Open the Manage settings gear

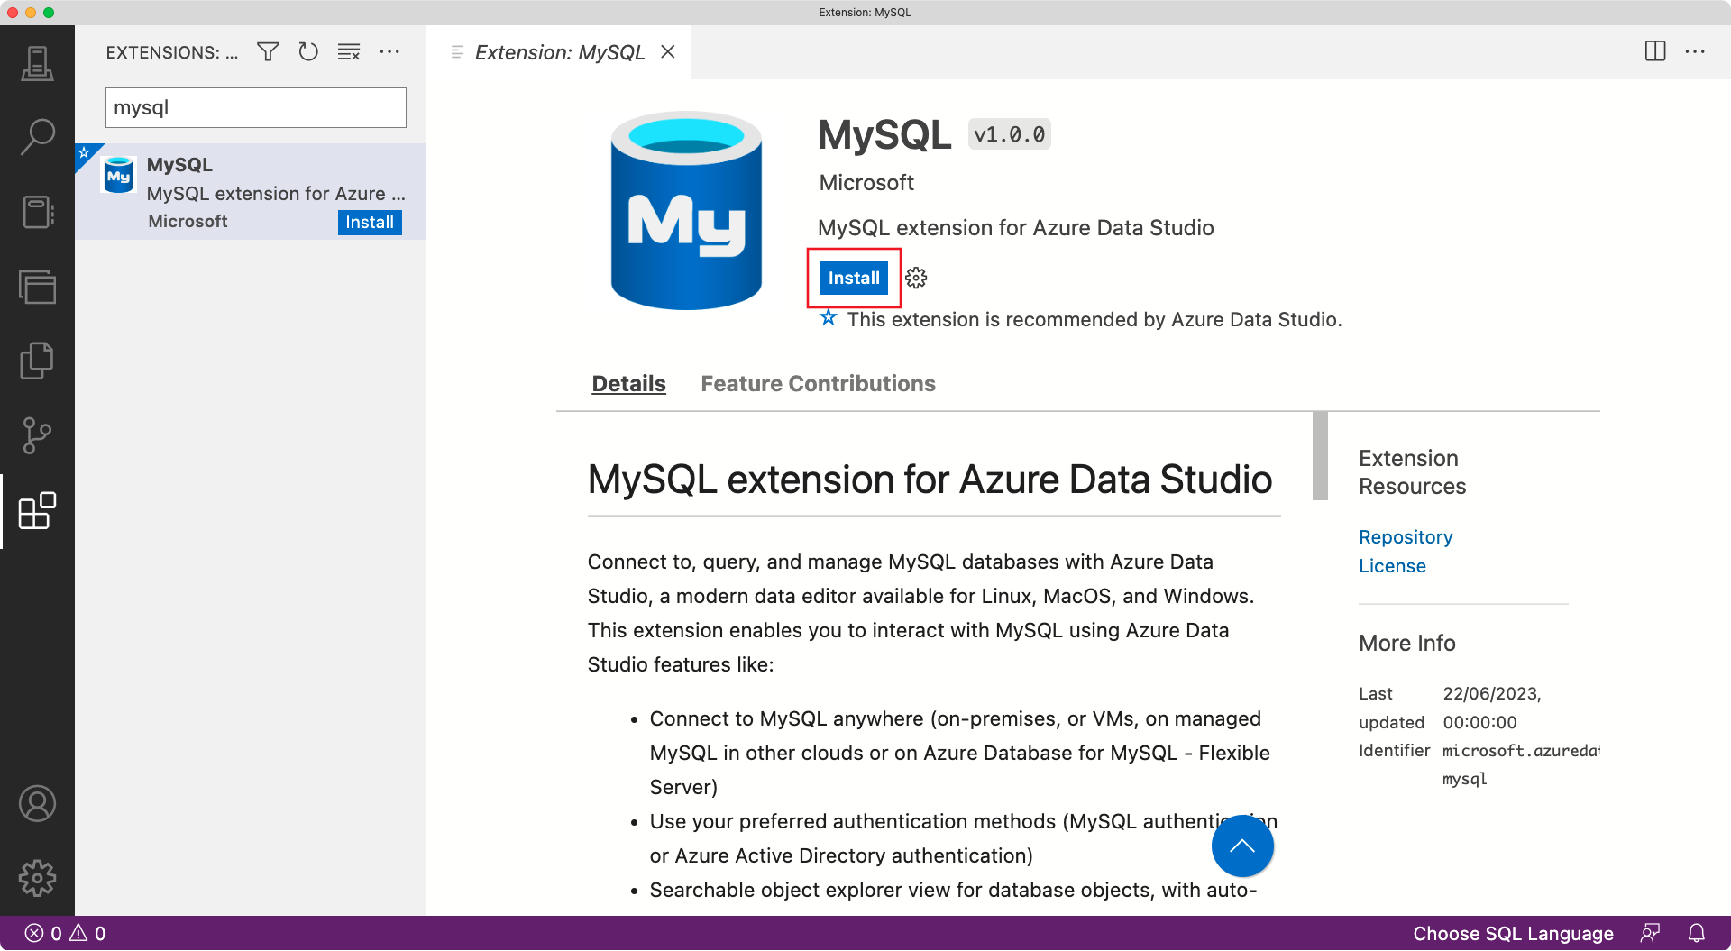pyautogui.click(x=37, y=879)
